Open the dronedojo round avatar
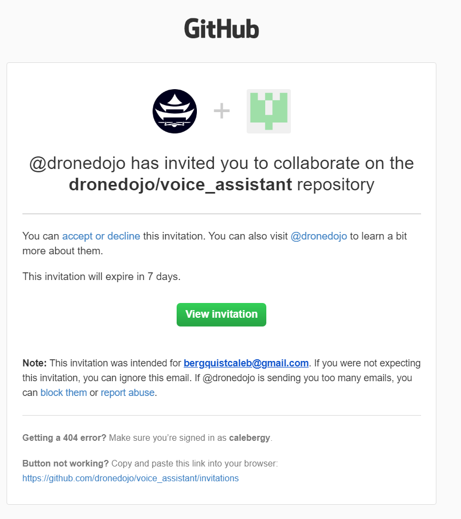Image resolution: width=461 pixels, height=519 pixels. coord(175,111)
